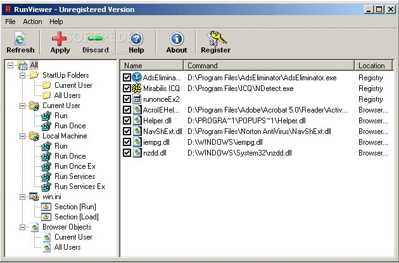Image resolution: width=399 pixels, height=263 pixels.
Task: Click the Register keys icon
Action: [x=217, y=39]
